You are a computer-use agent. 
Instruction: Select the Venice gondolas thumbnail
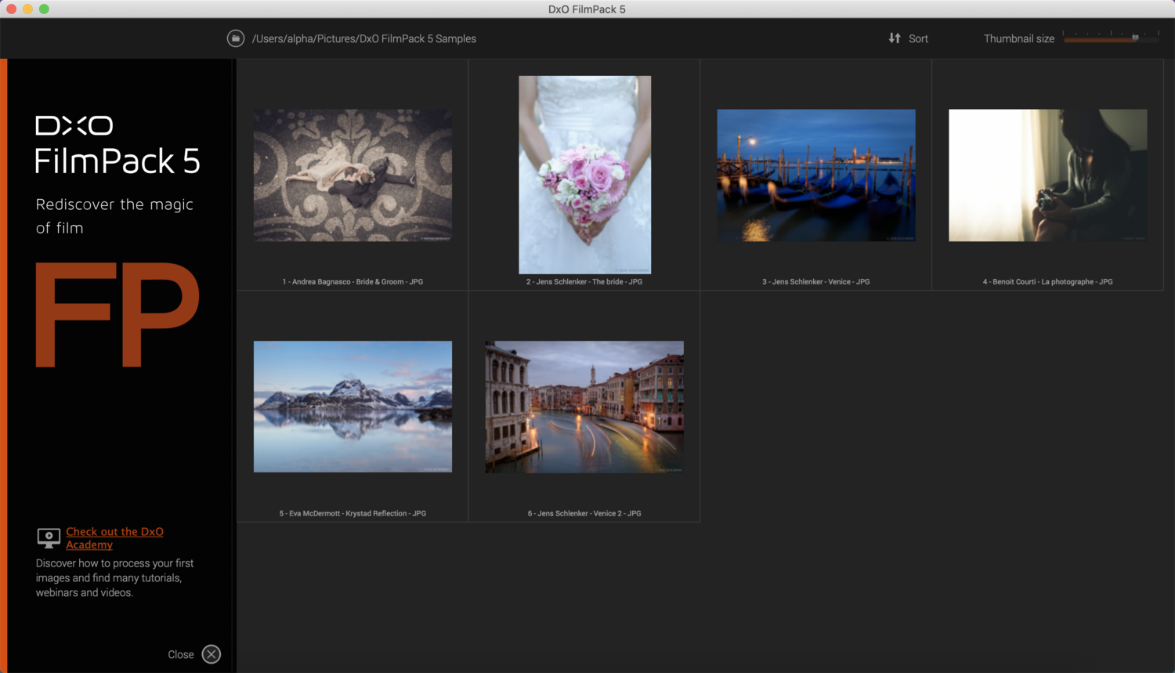click(816, 175)
